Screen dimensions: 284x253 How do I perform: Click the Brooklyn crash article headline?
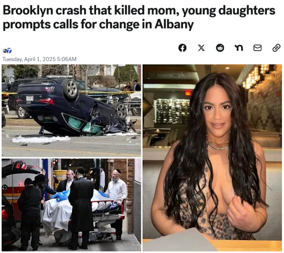coord(139,18)
